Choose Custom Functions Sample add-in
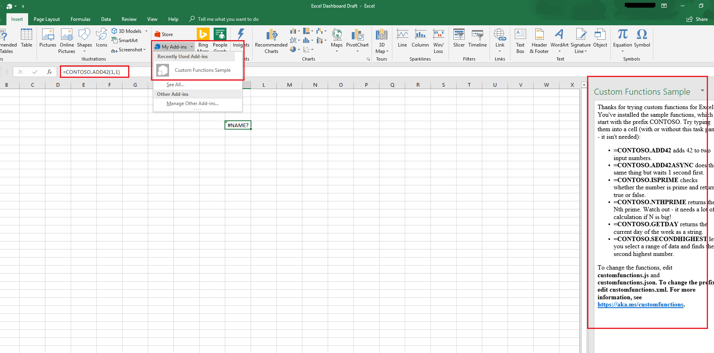The width and height of the screenshot is (714, 353). pyautogui.click(x=198, y=70)
